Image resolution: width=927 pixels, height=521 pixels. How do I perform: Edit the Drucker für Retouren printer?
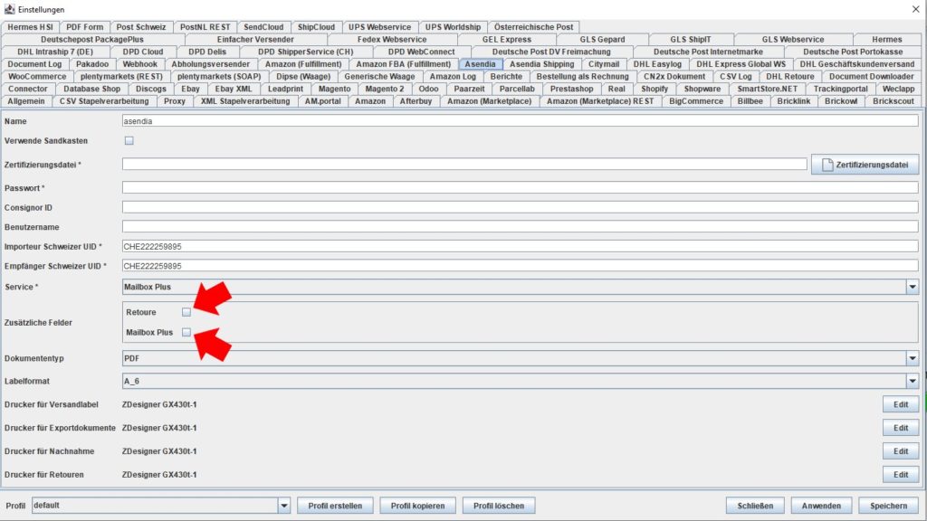[x=901, y=474]
